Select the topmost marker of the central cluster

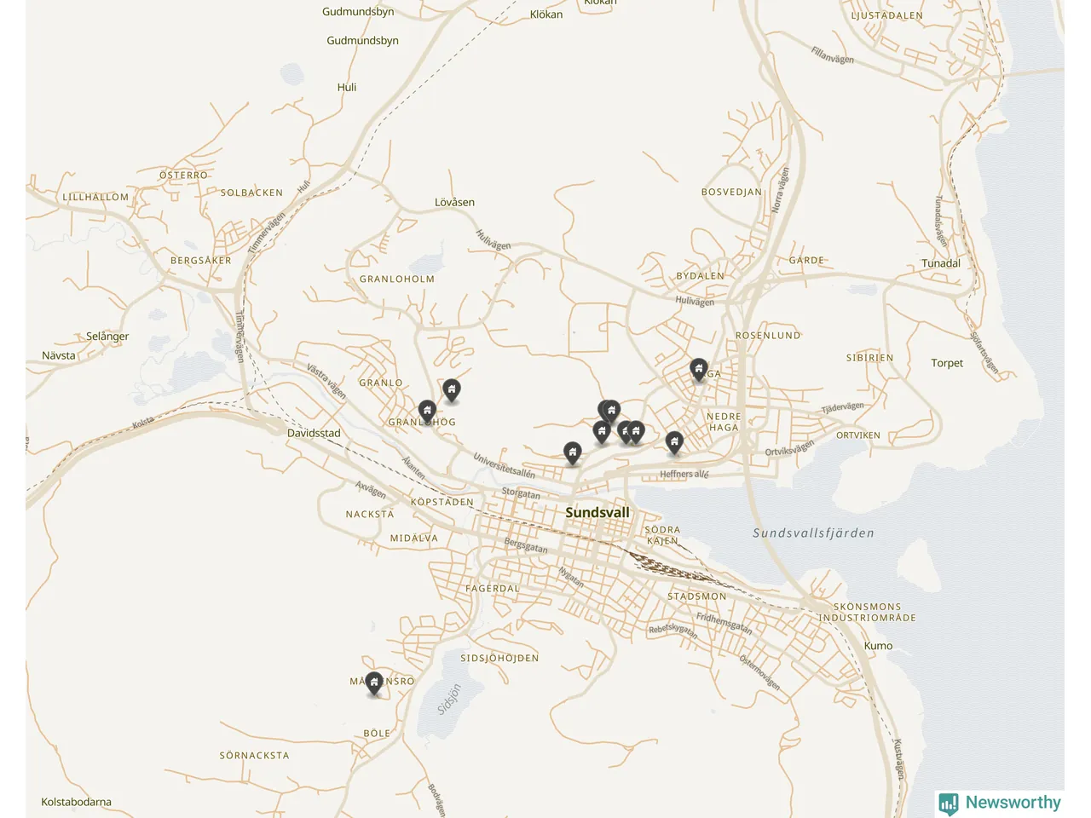611,412
